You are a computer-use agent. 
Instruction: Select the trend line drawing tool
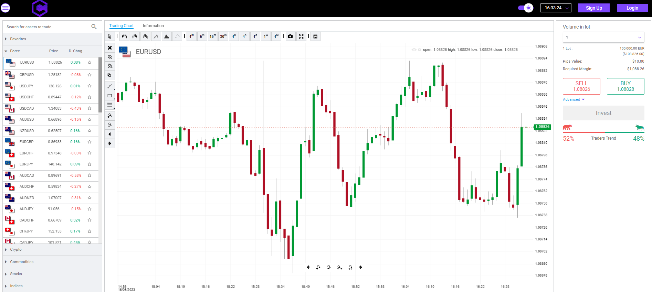[x=110, y=86]
